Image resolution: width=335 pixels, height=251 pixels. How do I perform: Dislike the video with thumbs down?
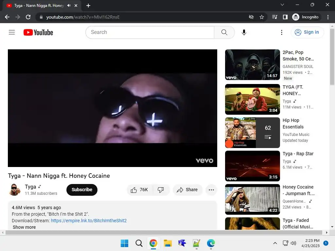point(161,190)
